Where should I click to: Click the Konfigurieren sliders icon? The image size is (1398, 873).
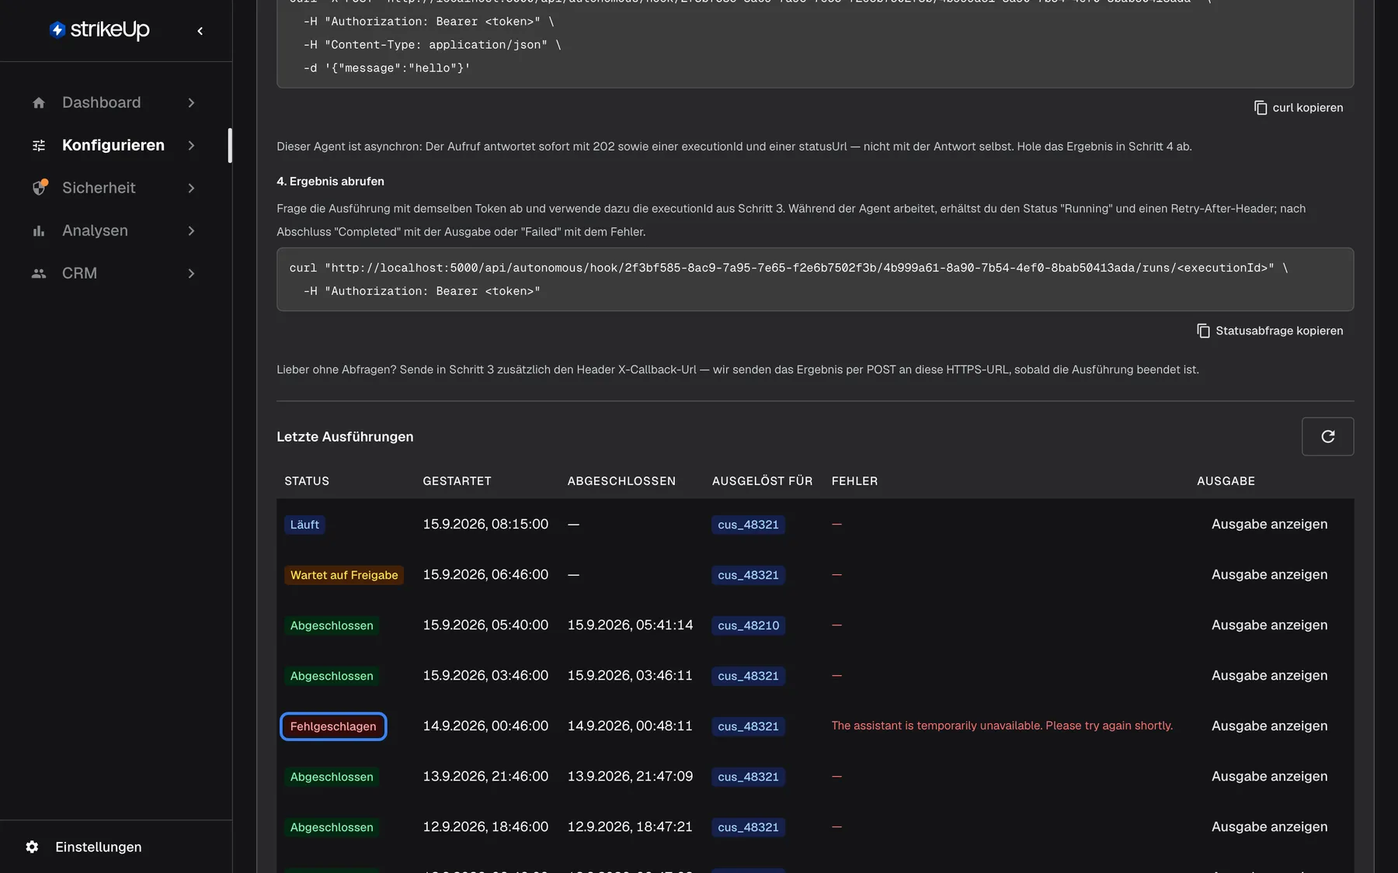pos(39,145)
